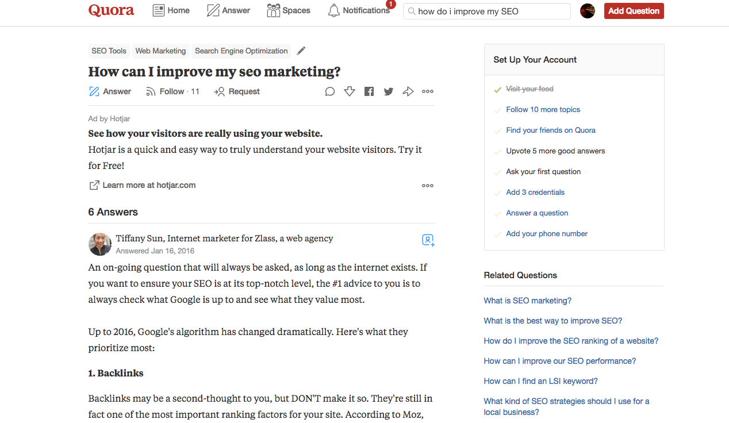The height and width of the screenshot is (423, 729).
Task: Follow the question using 'Follow · 11'
Action: 172,91
